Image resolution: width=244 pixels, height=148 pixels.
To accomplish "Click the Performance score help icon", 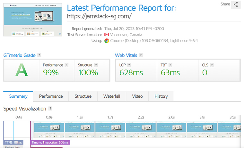I will pyautogui.click(x=66, y=65).
